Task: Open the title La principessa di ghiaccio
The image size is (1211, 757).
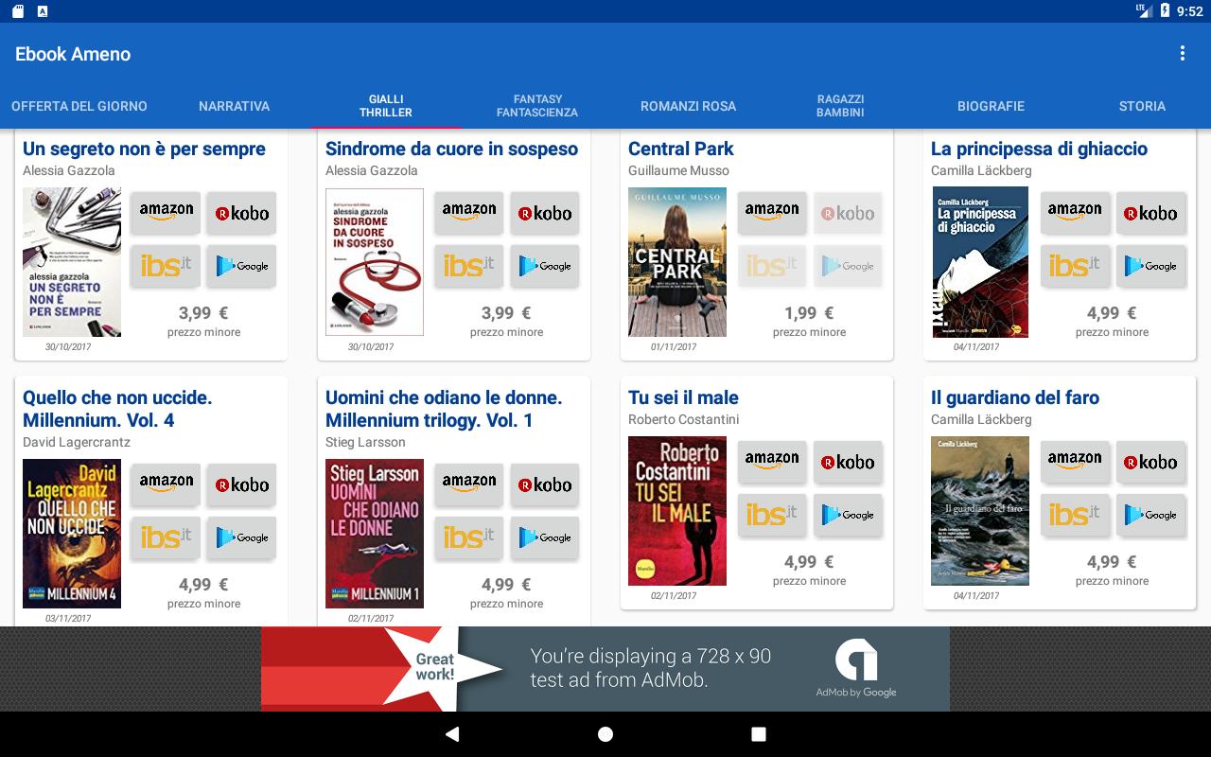Action: click(x=1039, y=149)
